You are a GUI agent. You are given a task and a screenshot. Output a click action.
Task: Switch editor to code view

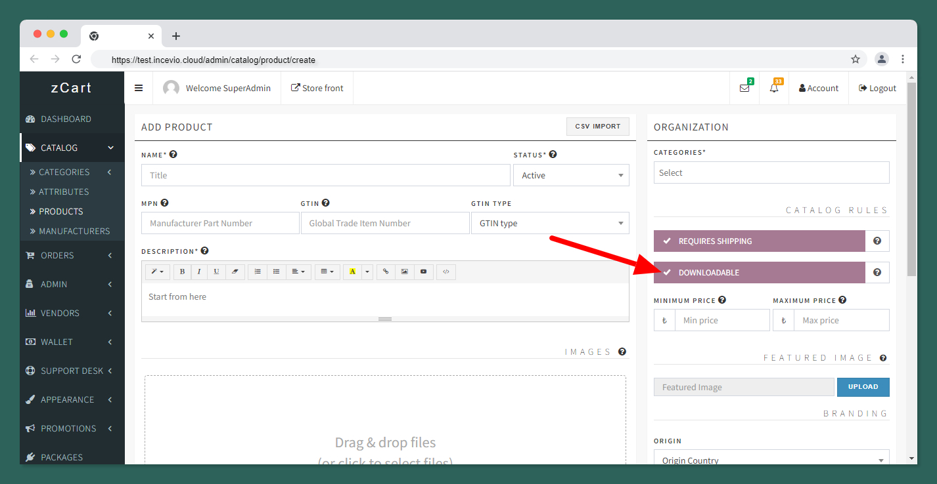446,272
